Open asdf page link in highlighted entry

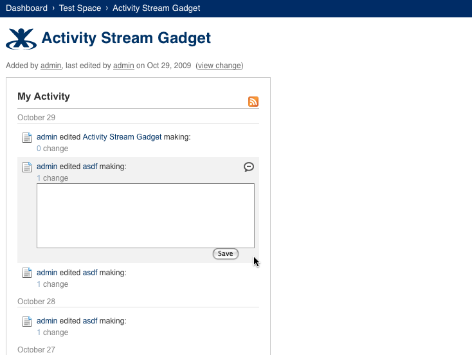90,167
